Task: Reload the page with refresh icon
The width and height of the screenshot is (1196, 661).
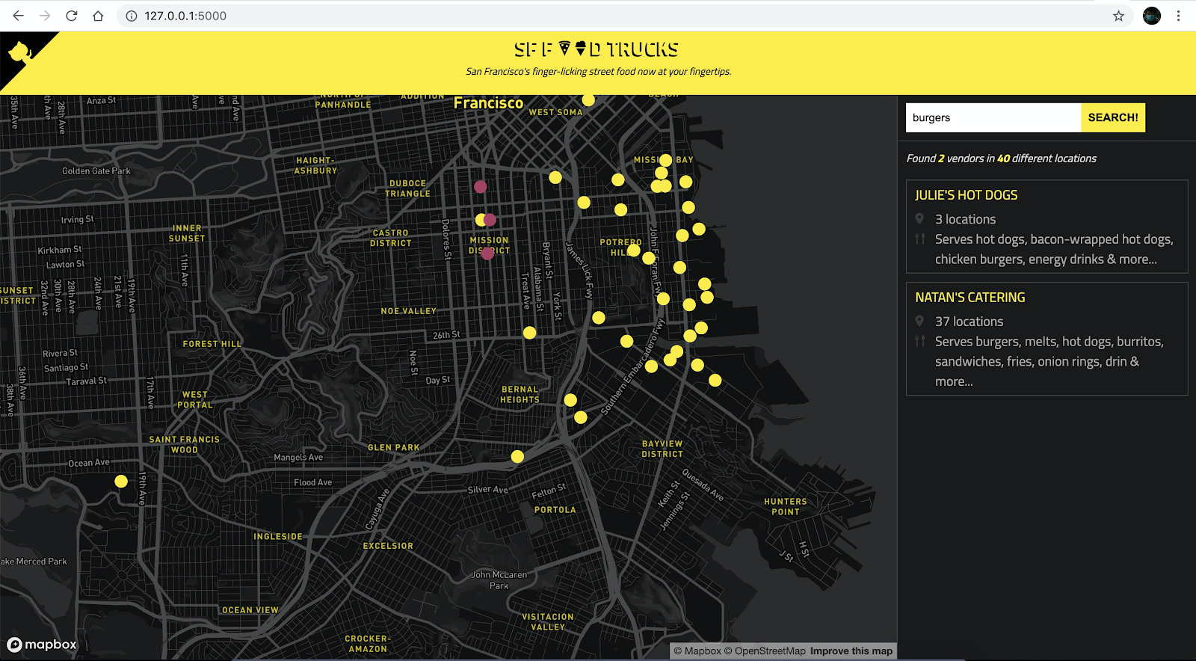Action: pos(72,16)
